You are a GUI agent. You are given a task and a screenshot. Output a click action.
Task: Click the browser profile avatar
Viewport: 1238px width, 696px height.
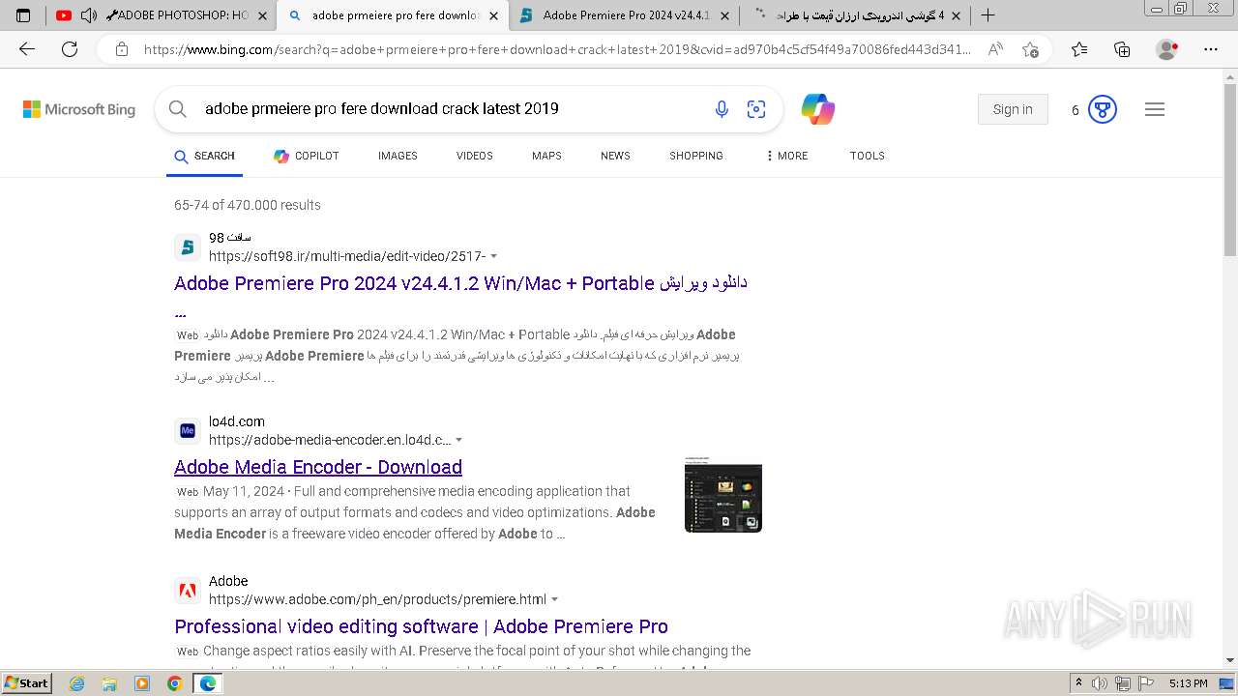1167,49
